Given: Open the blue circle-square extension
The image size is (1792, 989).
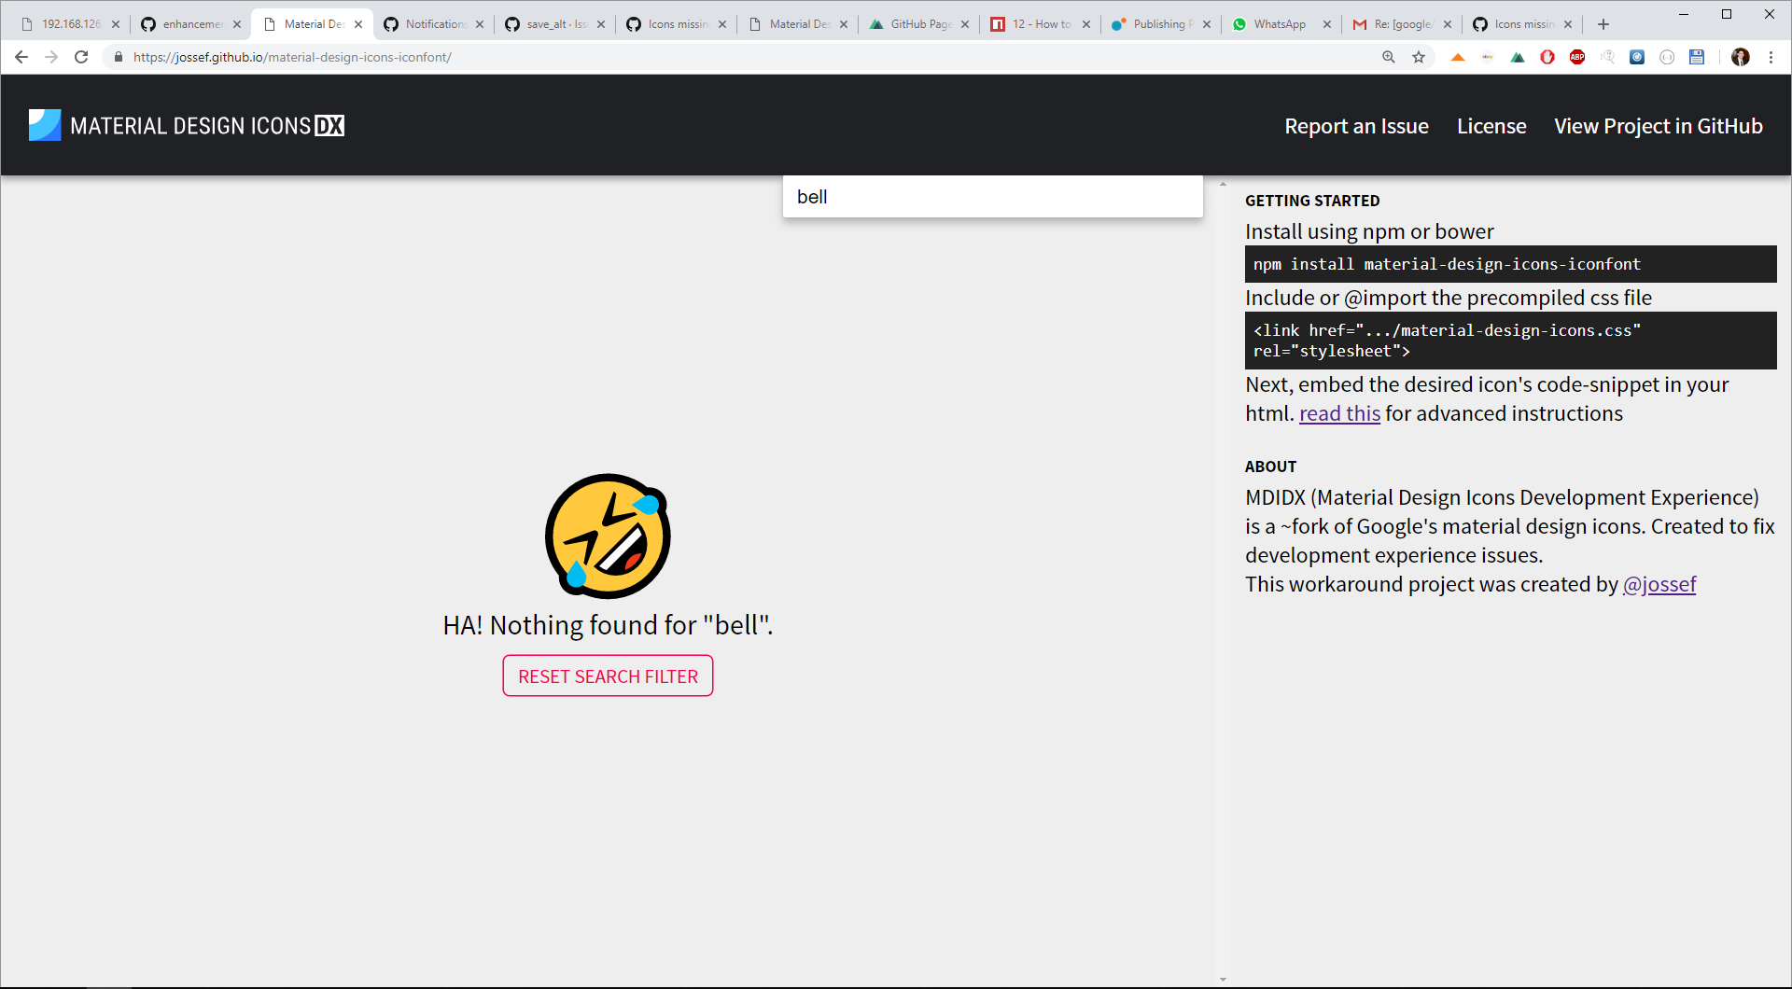Looking at the screenshot, I should click(x=1637, y=57).
